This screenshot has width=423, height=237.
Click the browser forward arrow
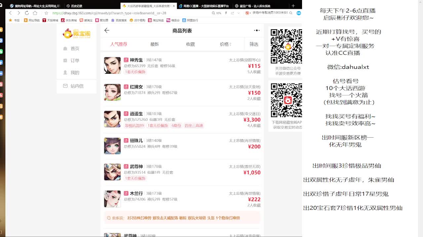[19, 13]
